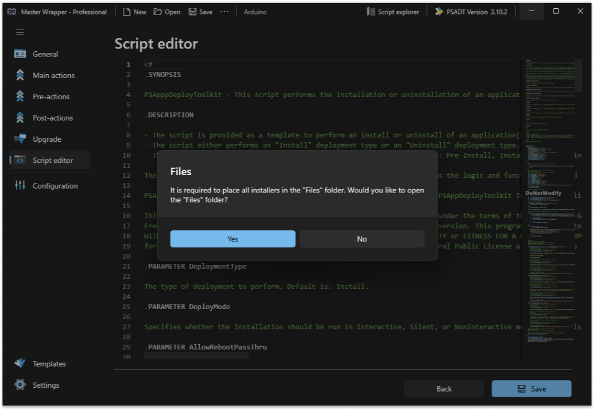Click the Templates sidebar icon
Screen dimensions: 594x410
(x=20, y=363)
